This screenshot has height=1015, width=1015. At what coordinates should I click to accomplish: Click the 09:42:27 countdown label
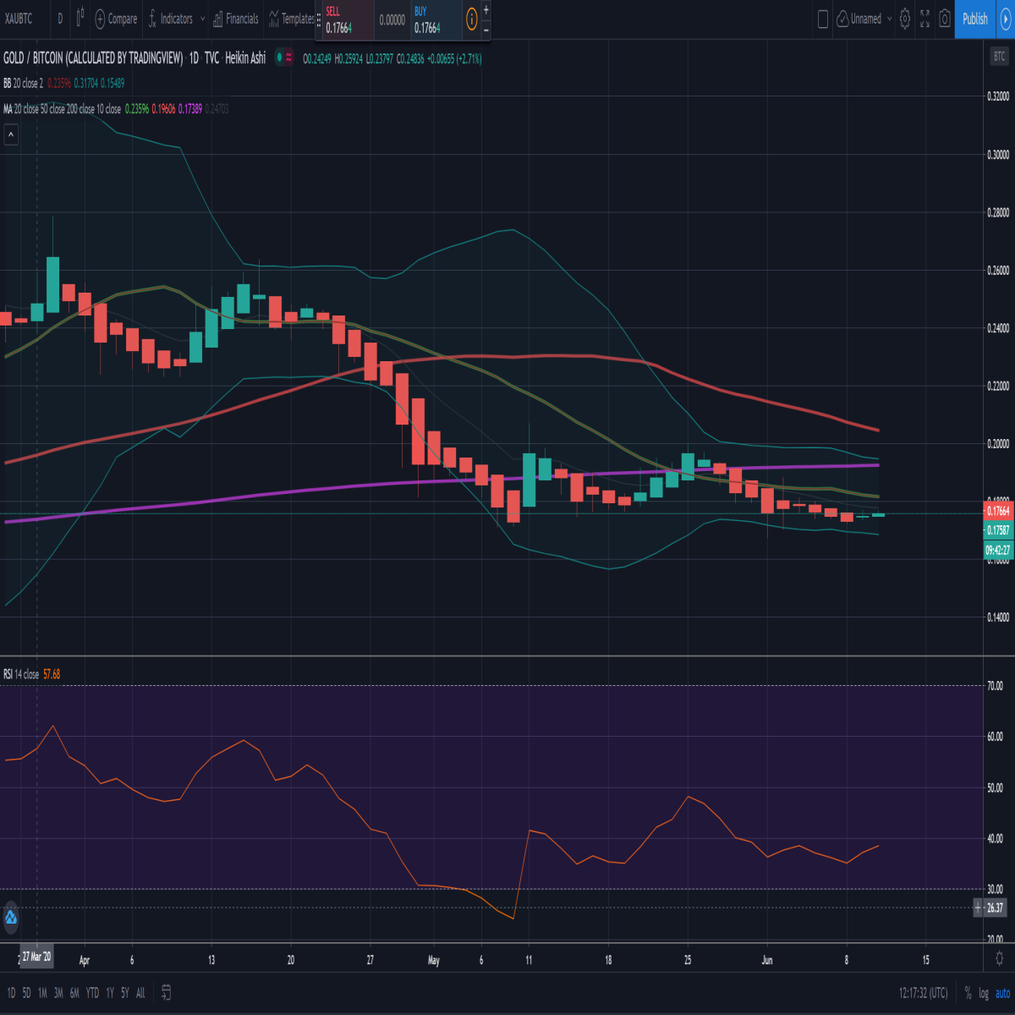(x=998, y=549)
